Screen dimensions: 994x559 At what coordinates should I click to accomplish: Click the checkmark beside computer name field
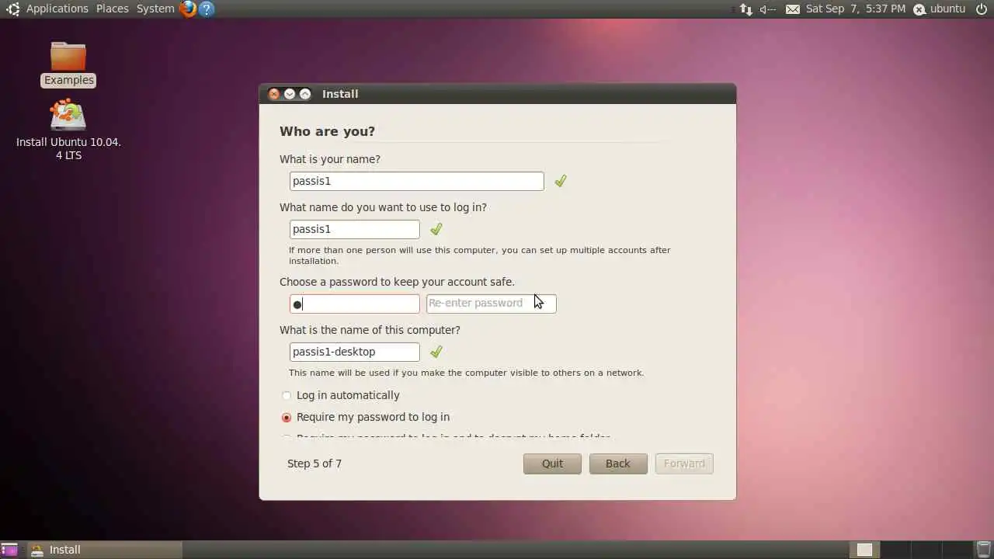click(436, 352)
